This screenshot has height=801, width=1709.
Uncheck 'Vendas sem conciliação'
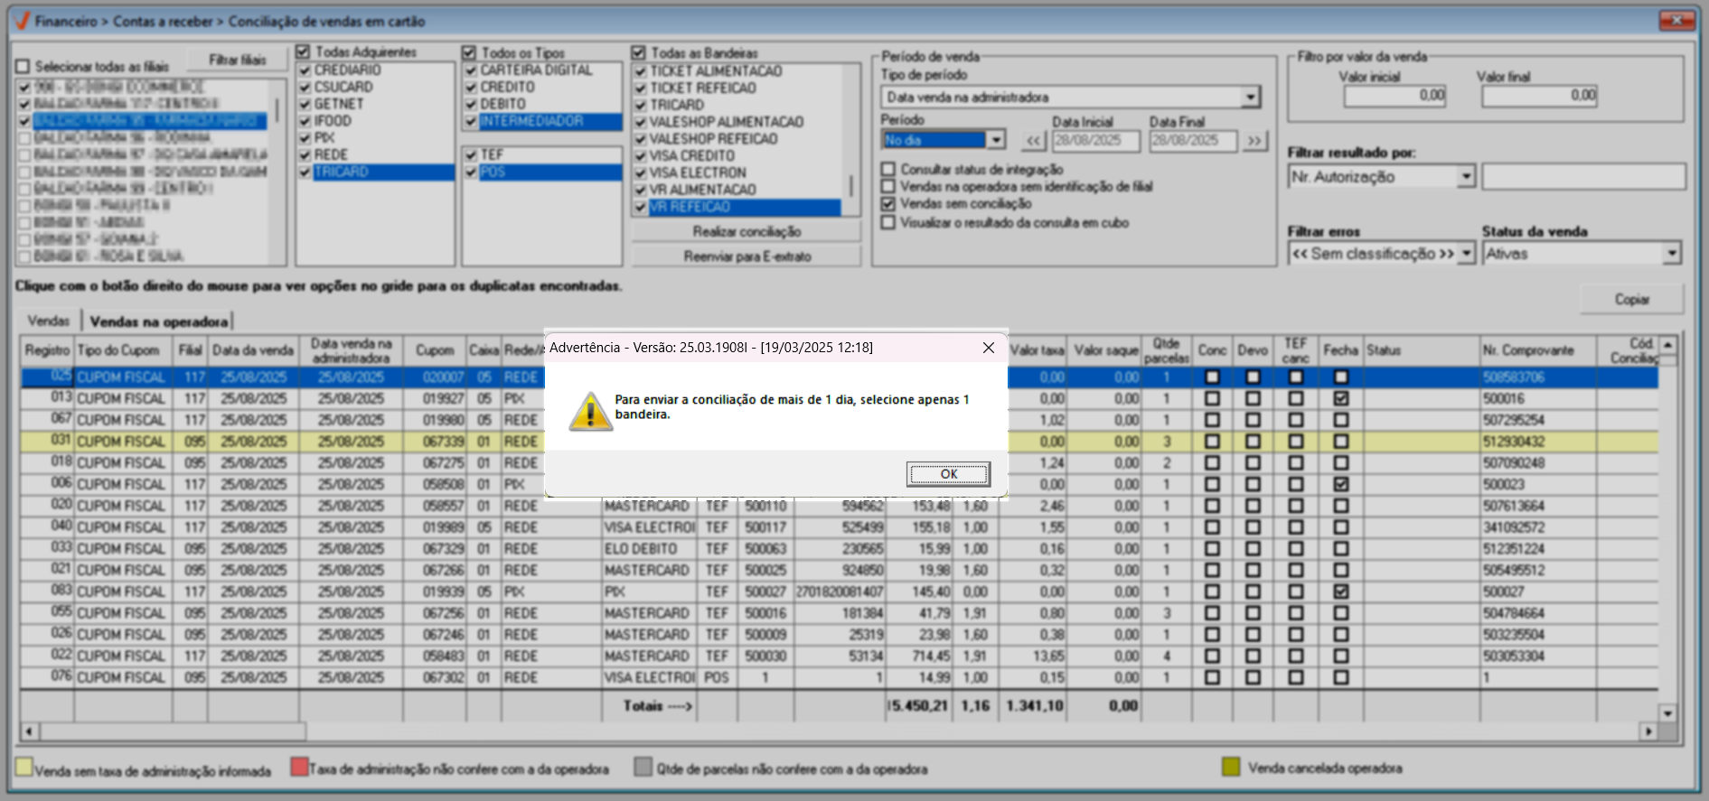point(888,204)
